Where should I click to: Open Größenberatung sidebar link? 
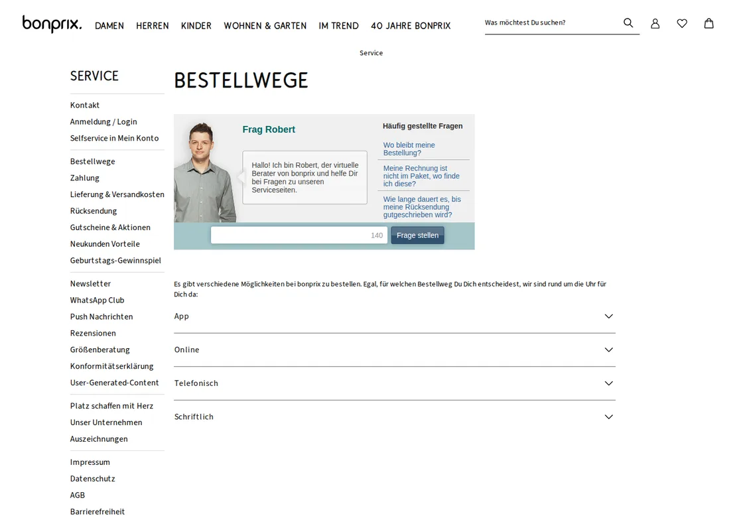100,350
